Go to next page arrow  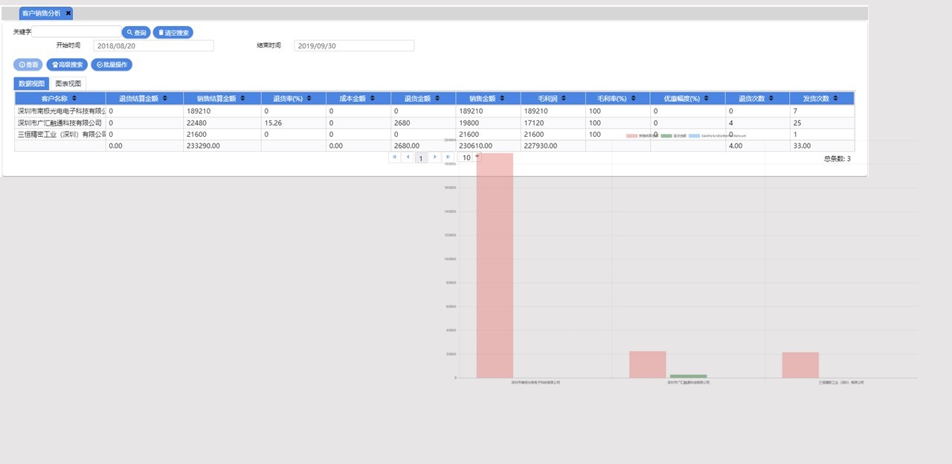click(435, 158)
